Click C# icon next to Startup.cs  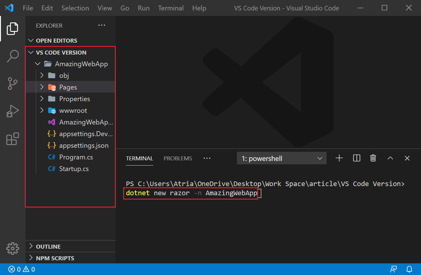coord(51,169)
